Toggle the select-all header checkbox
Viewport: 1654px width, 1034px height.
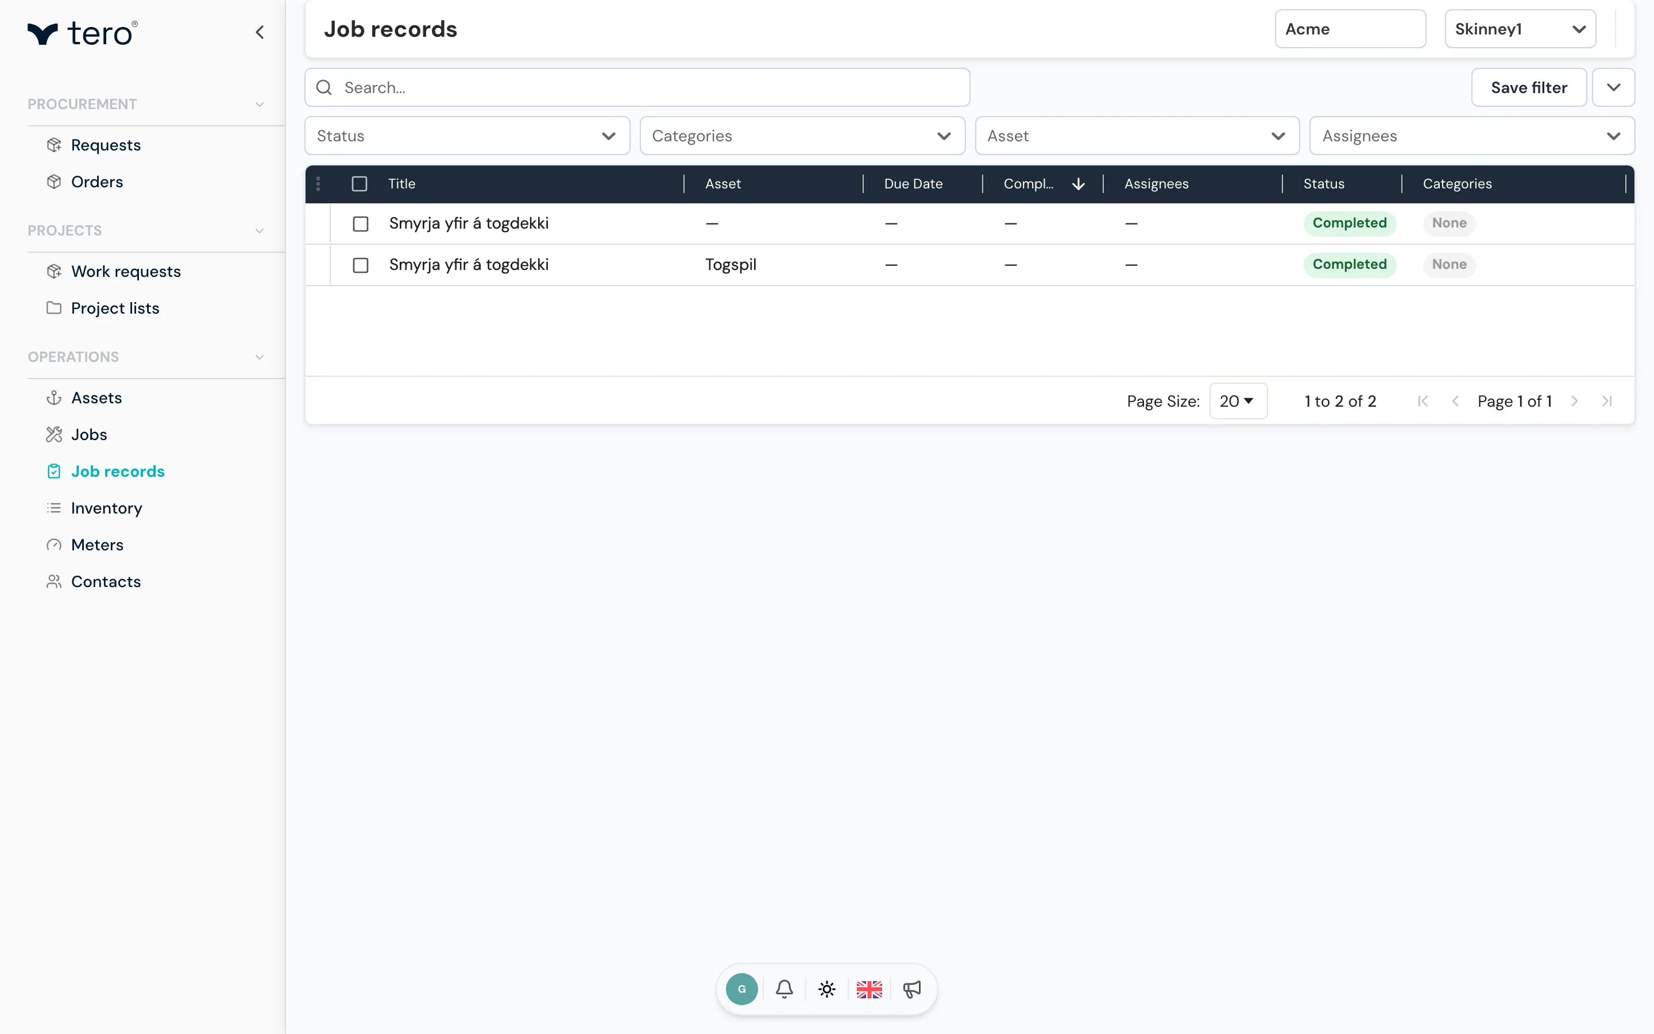[360, 184]
